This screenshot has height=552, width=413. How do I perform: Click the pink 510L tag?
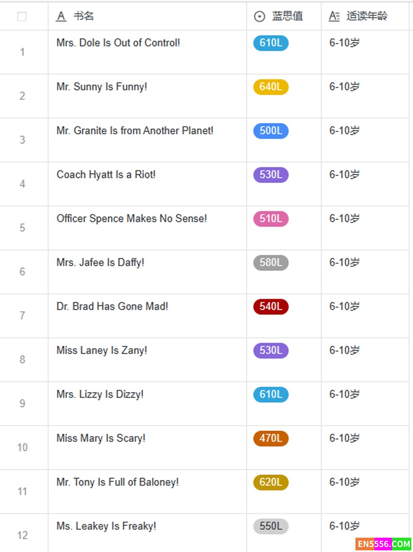[x=271, y=218]
